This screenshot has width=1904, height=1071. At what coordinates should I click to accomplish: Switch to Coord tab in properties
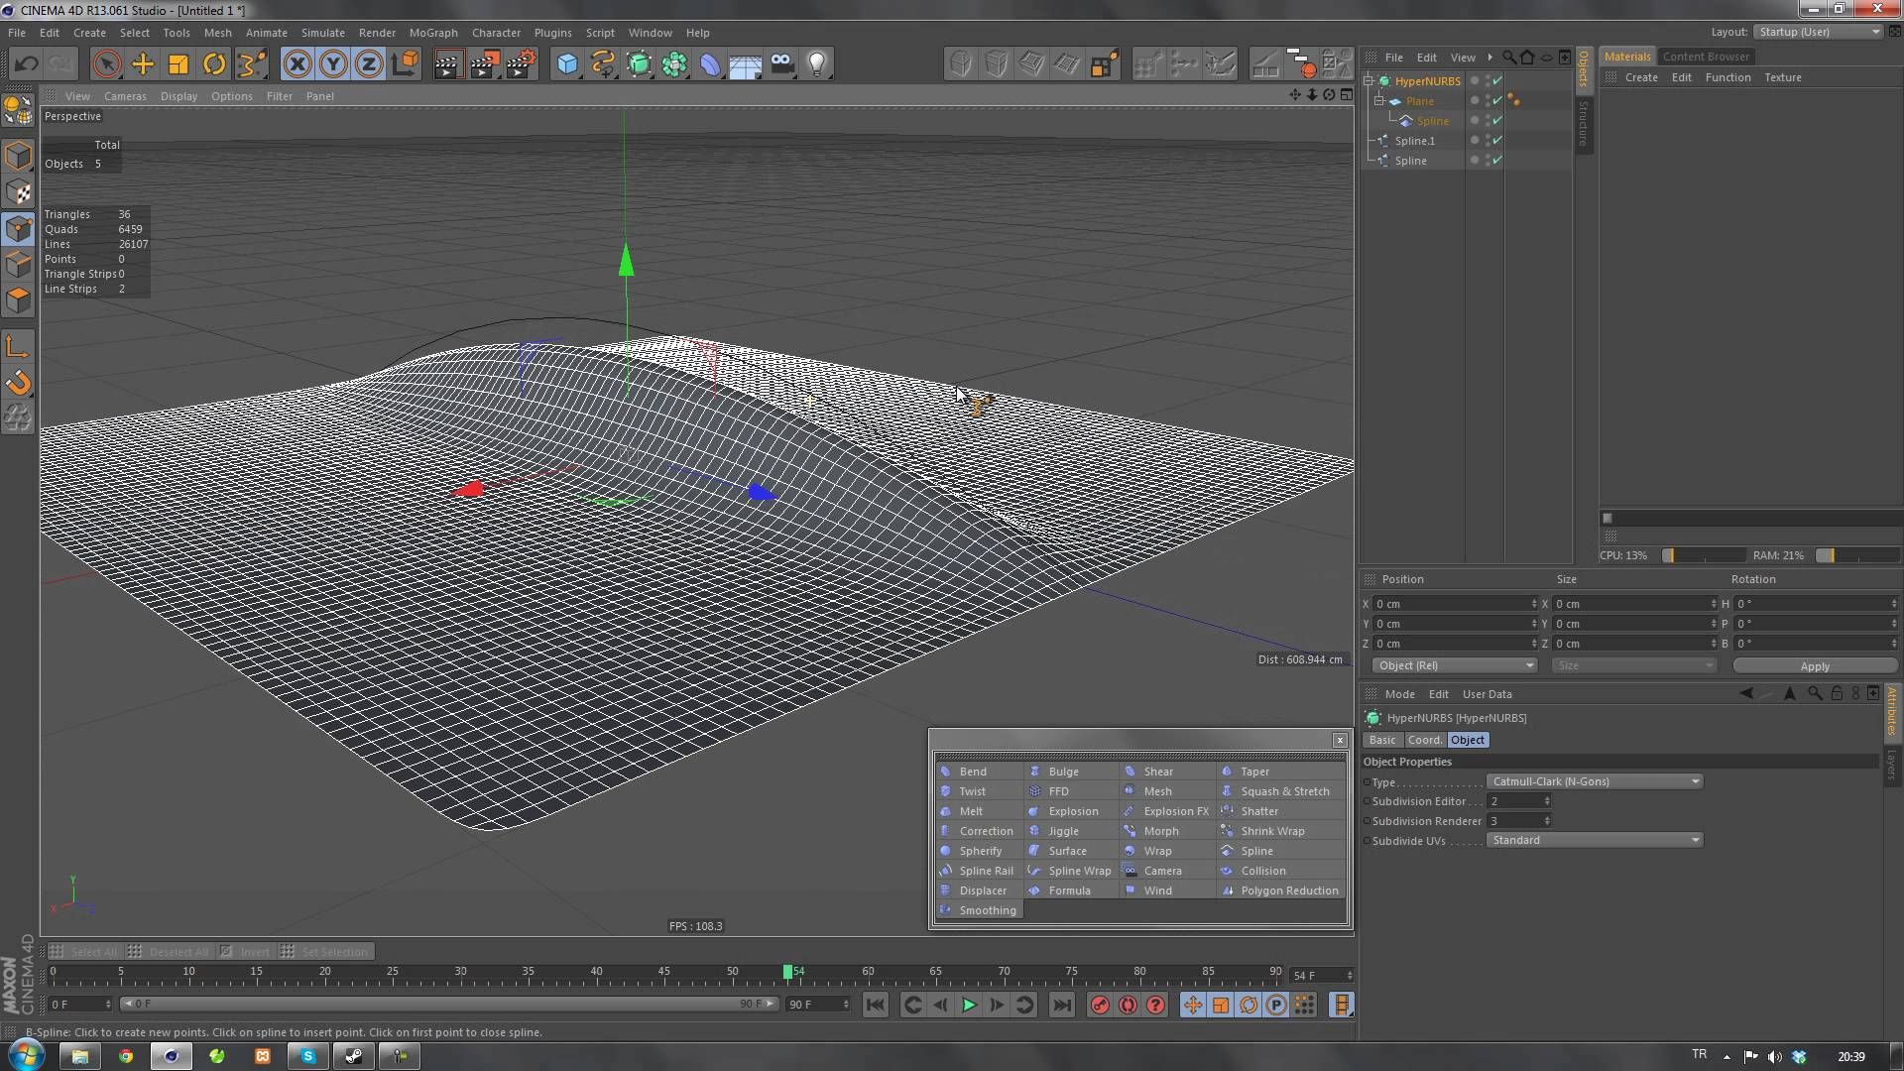click(1424, 739)
